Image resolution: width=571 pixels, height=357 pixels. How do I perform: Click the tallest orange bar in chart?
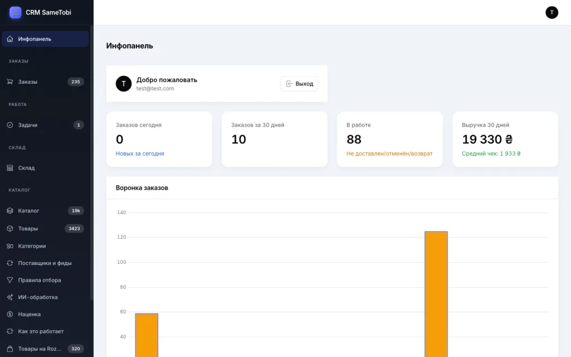tap(436, 295)
